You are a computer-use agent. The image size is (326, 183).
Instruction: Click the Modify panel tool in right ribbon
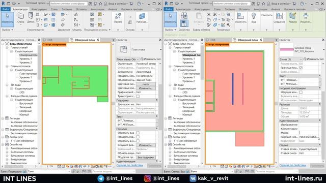coord(240,18)
